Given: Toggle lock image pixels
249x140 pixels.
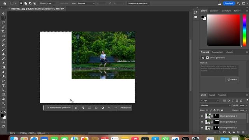Looking at the screenshot, I should [211, 110].
